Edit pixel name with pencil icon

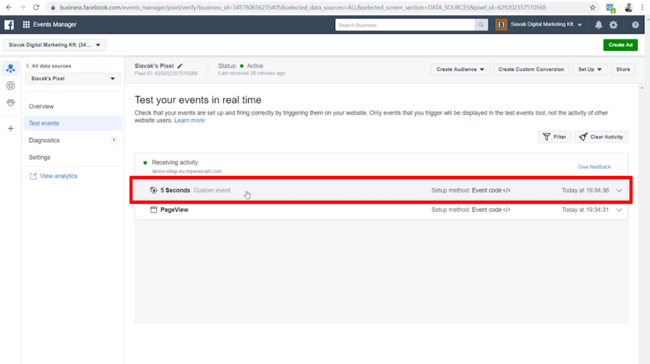(x=180, y=65)
